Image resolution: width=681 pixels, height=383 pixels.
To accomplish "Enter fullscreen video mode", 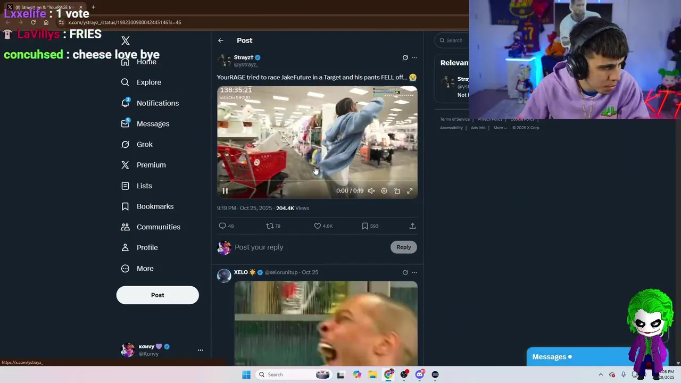I will point(410,190).
